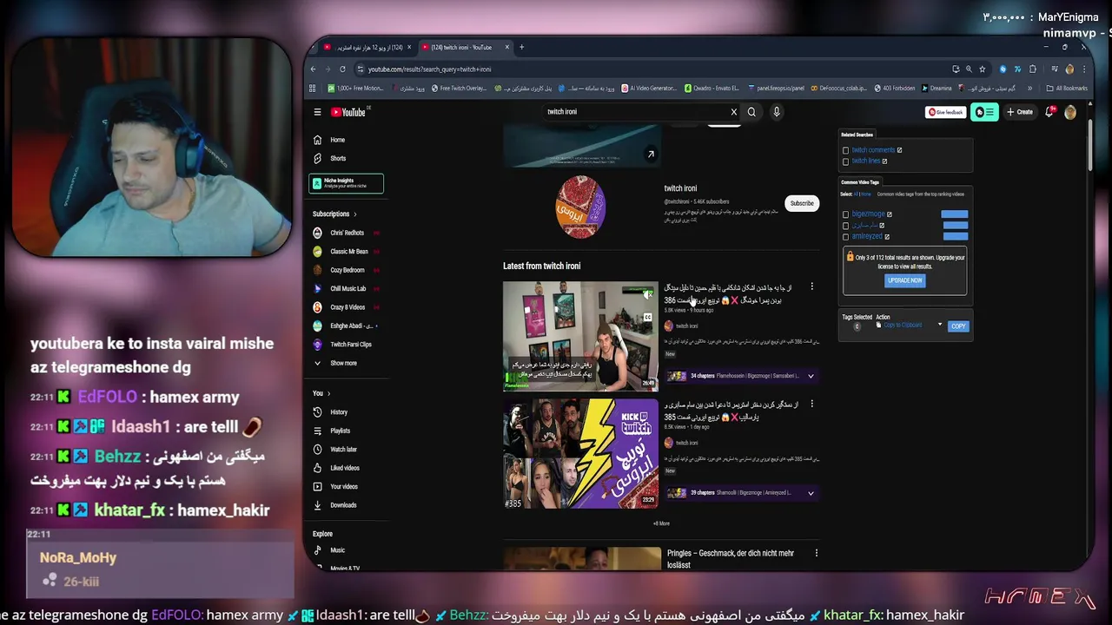
Task: Expand the Subscriptions section chevron
Action: pos(355,214)
